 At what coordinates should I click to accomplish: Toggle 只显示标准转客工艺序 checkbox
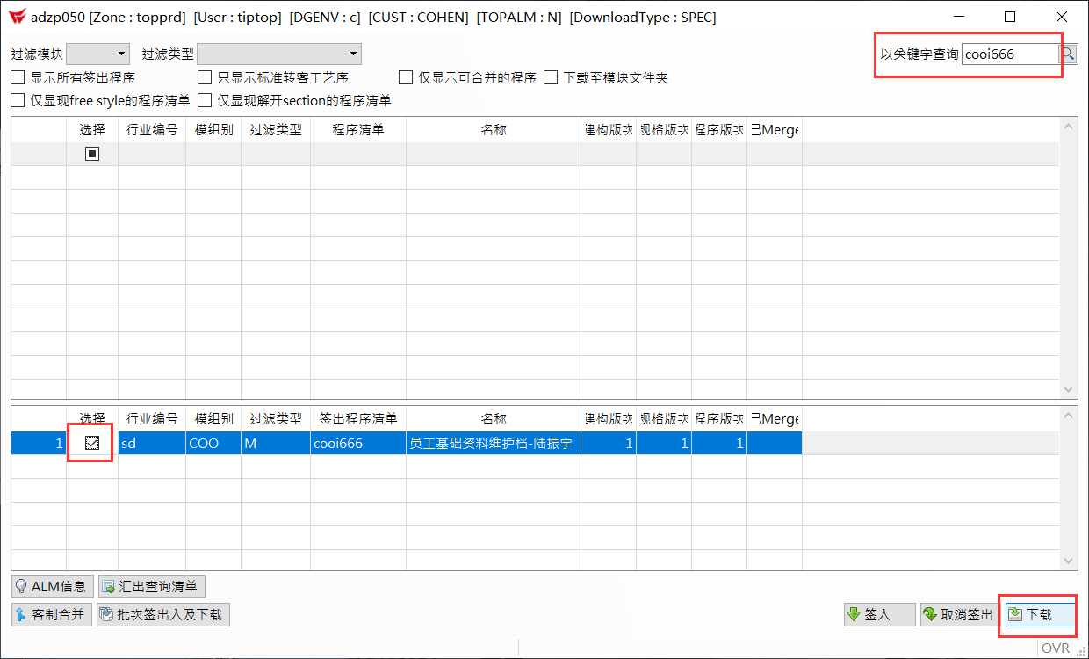[x=205, y=77]
